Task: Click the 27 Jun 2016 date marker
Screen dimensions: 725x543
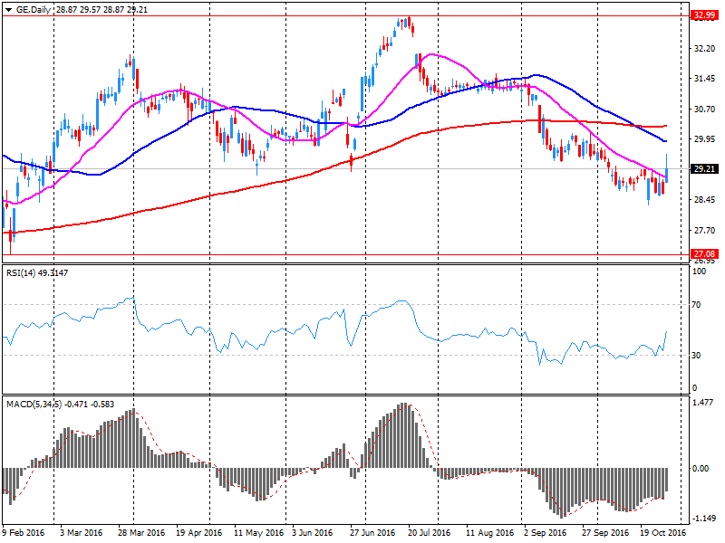Action: click(374, 533)
